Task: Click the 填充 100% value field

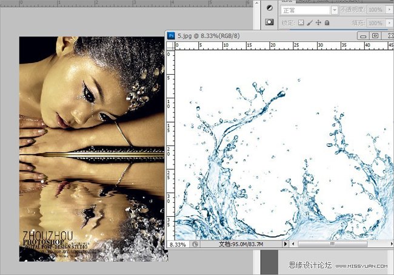Action: tap(376, 23)
